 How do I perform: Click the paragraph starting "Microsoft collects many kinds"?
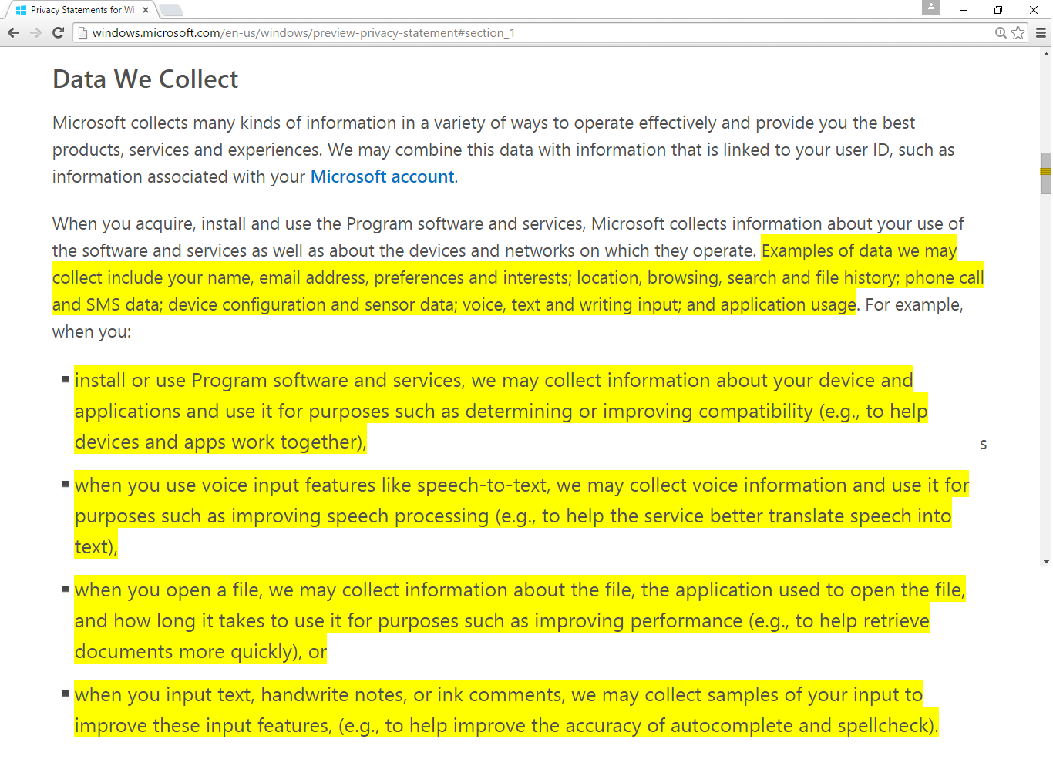click(503, 150)
